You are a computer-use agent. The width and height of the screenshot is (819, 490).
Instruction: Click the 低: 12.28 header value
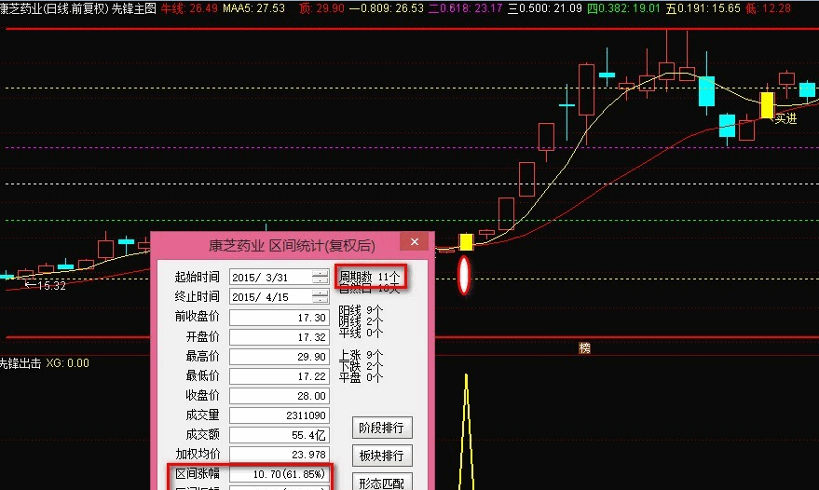[x=768, y=8]
